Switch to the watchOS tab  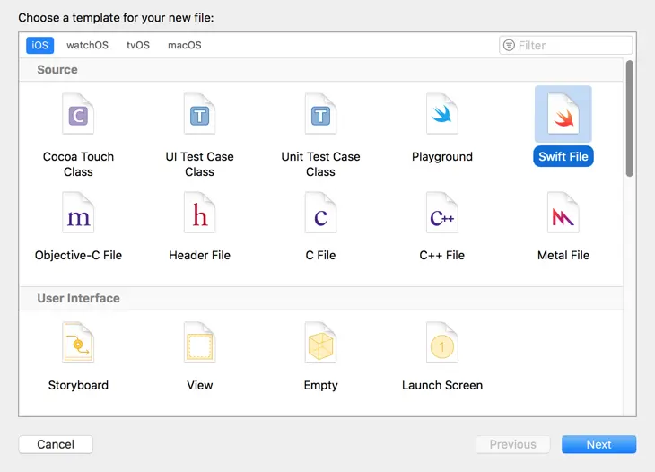pos(87,46)
